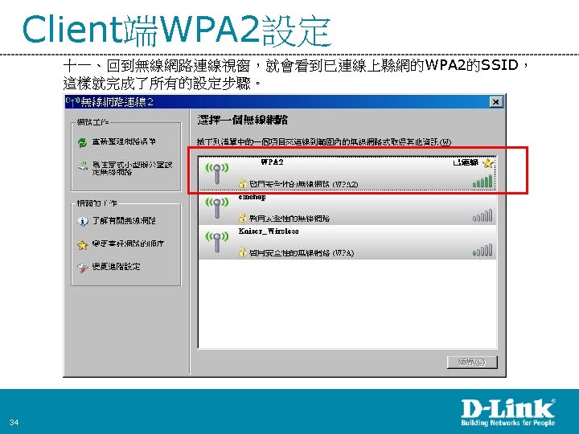Click the lock icon on Kaiser_Wireless row
Viewport: 579px width, 434px height.
tap(242, 252)
